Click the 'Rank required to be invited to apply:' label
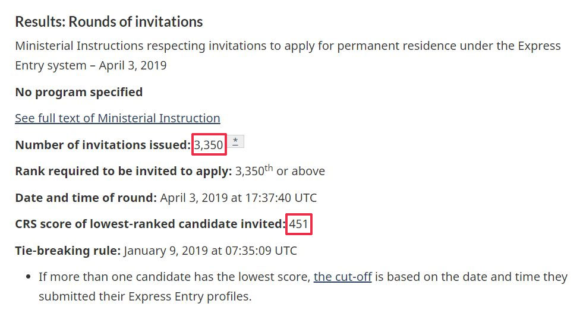Viewport: 580px width, 310px height. 123,171
